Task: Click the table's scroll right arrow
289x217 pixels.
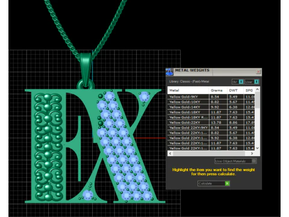Action: 252,154
